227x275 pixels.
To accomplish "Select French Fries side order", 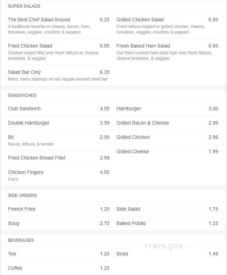I will coord(59,209).
